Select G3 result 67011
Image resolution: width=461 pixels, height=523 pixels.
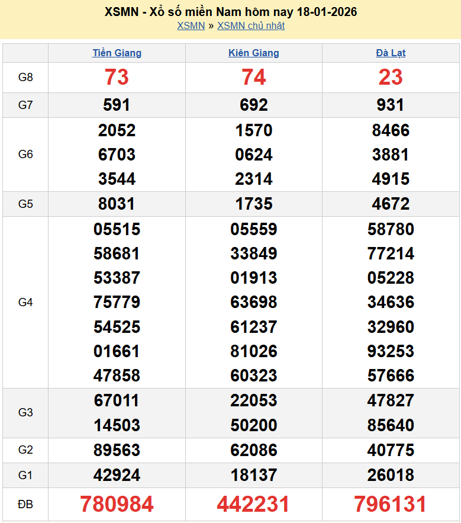117,400
